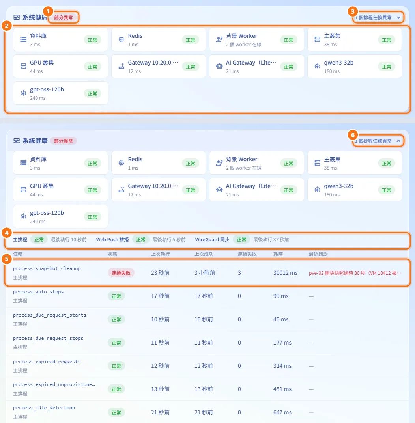Image resolution: width=415 pixels, height=423 pixels.
Task: Click the gpt-oss-120b model icon in the expanded task panel
Action: [24, 217]
